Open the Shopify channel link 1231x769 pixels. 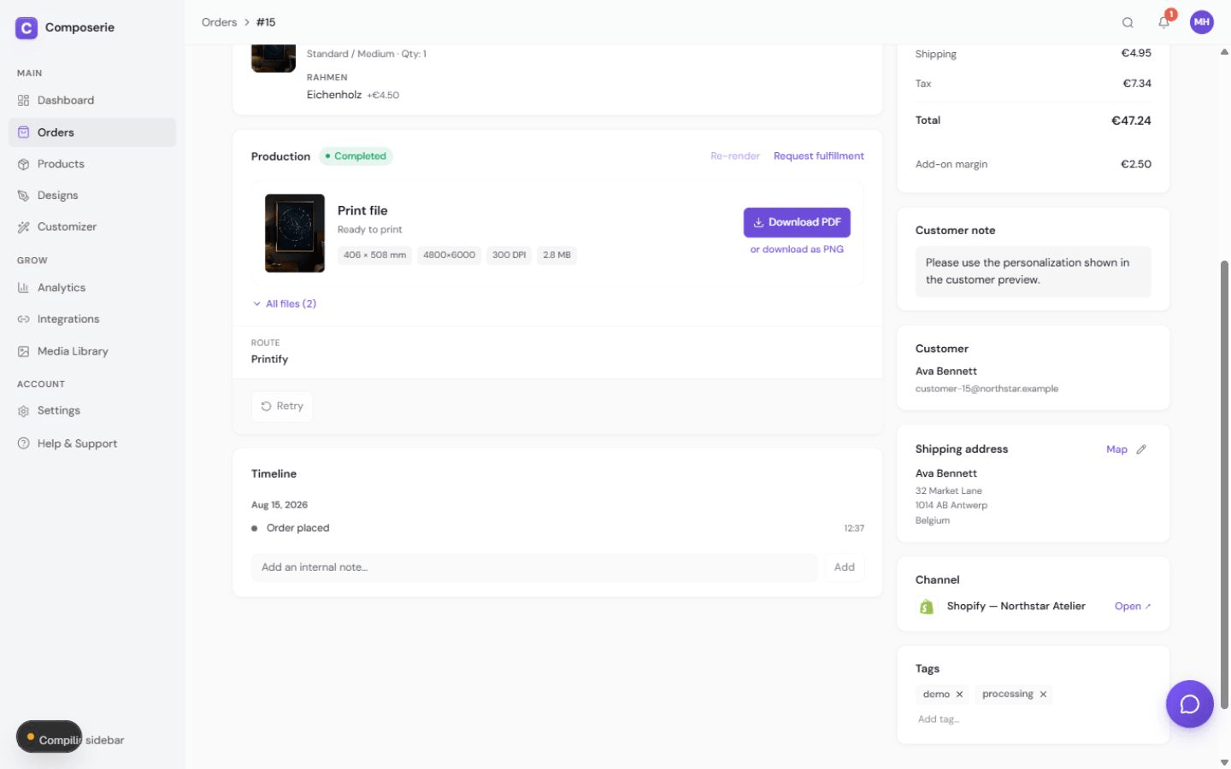pyautogui.click(x=1133, y=607)
